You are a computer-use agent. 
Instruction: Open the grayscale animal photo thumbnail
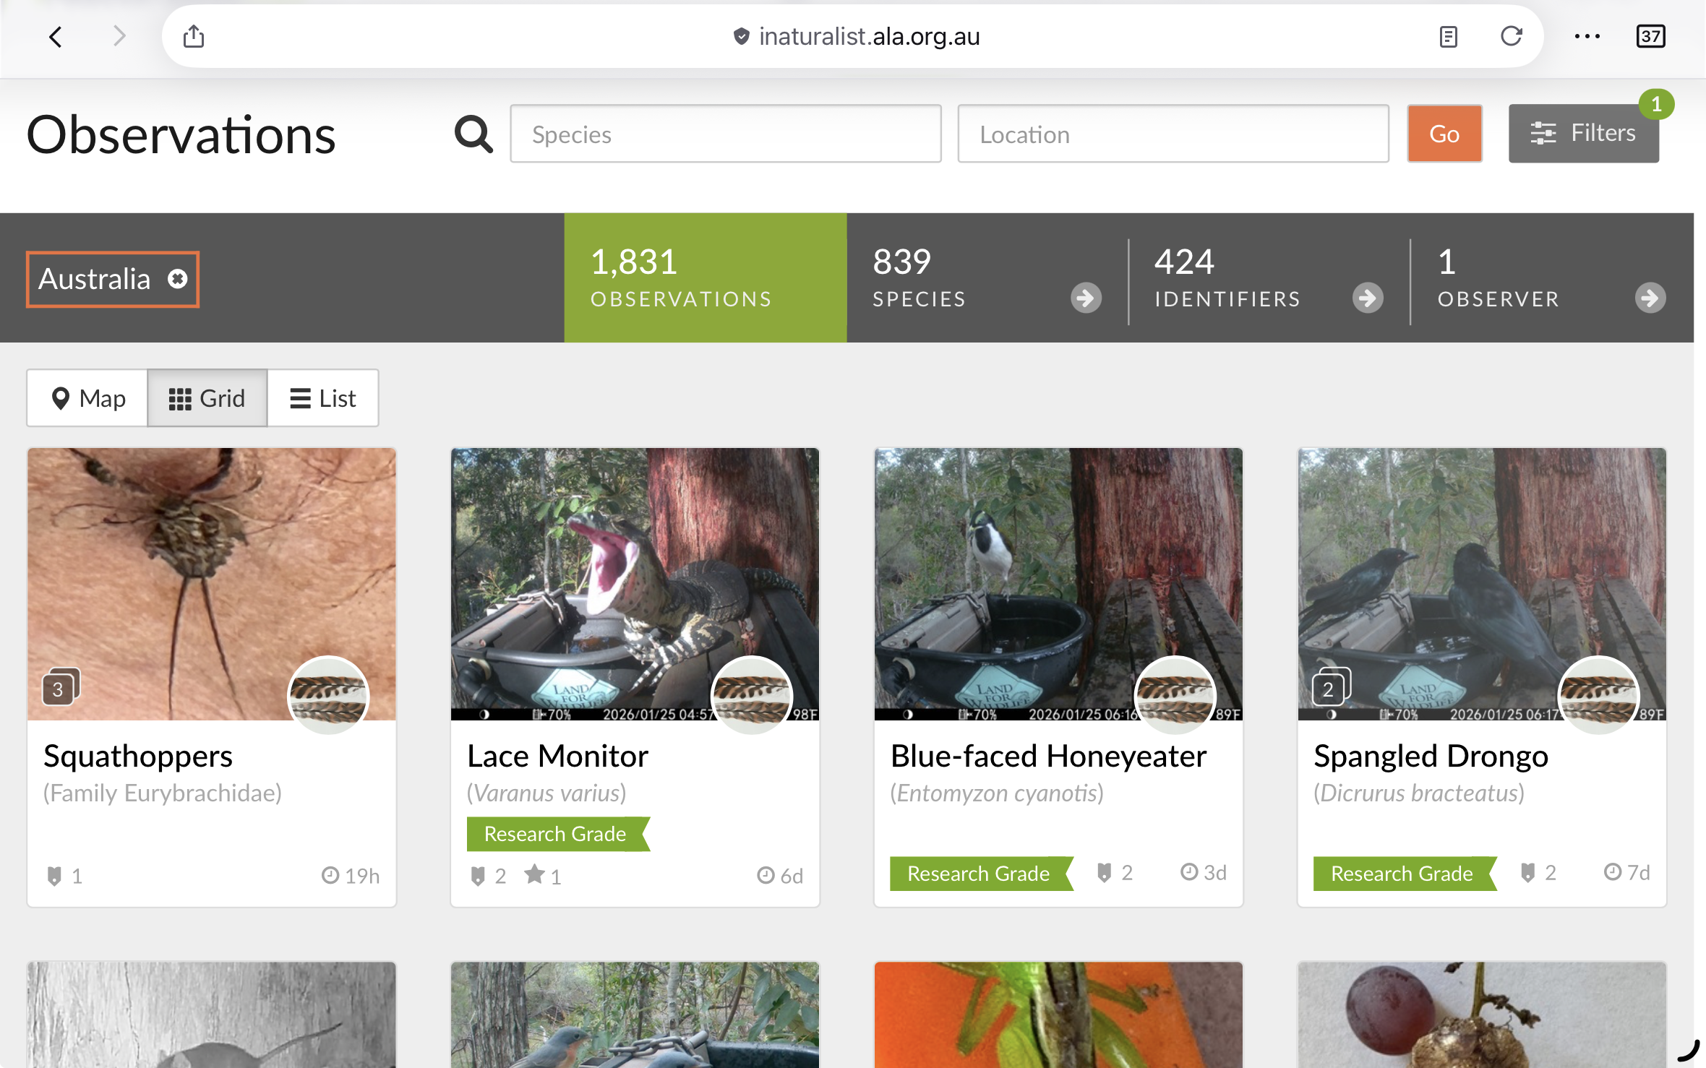tap(211, 1015)
